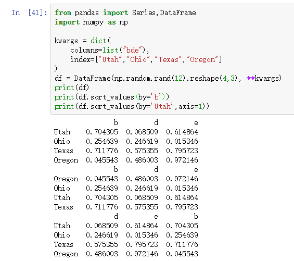The image size is (294, 261).
Task: Click the closing parenthesis line after index
Action: (56, 69)
